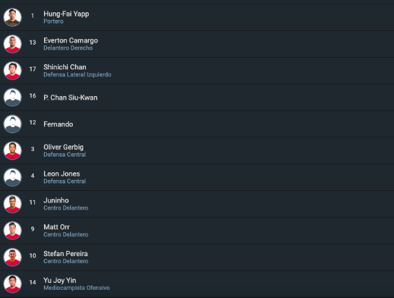The image size is (394, 298).
Task: Open Yu Joy Yin player name link
Action: [60, 280]
